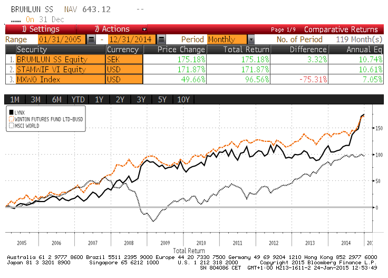Click STAMWIF total return 171.87%
Screen dimensions: 388x278
255,69
